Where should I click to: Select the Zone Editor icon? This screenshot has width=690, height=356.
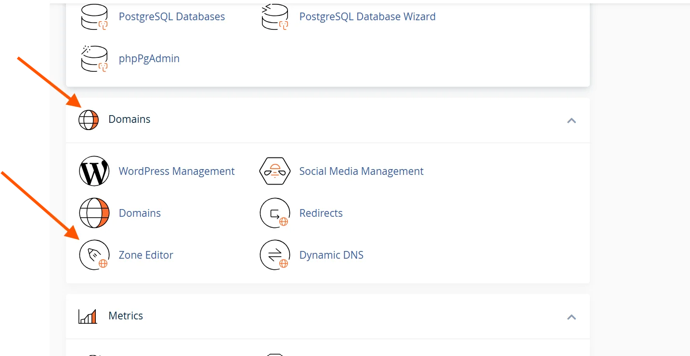point(94,254)
